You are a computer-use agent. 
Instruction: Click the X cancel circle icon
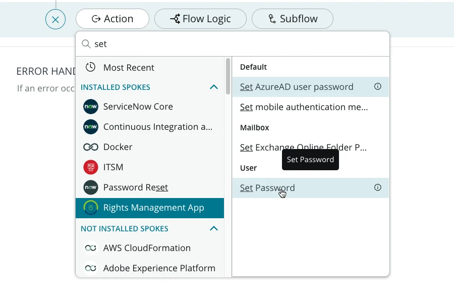point(55,20)
